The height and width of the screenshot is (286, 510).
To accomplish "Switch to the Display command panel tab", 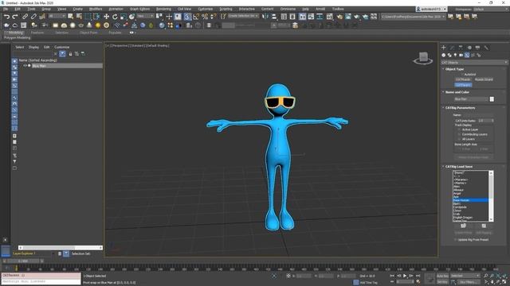I will [477, 48].
